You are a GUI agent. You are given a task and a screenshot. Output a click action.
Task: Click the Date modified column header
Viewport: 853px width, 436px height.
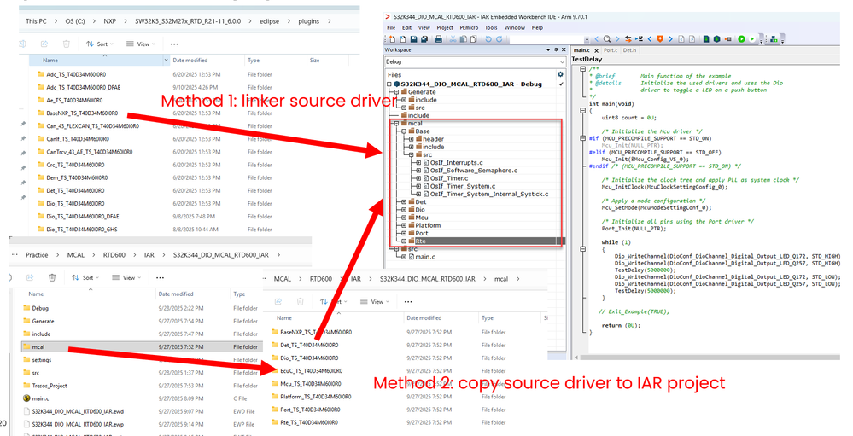point(190,61)
